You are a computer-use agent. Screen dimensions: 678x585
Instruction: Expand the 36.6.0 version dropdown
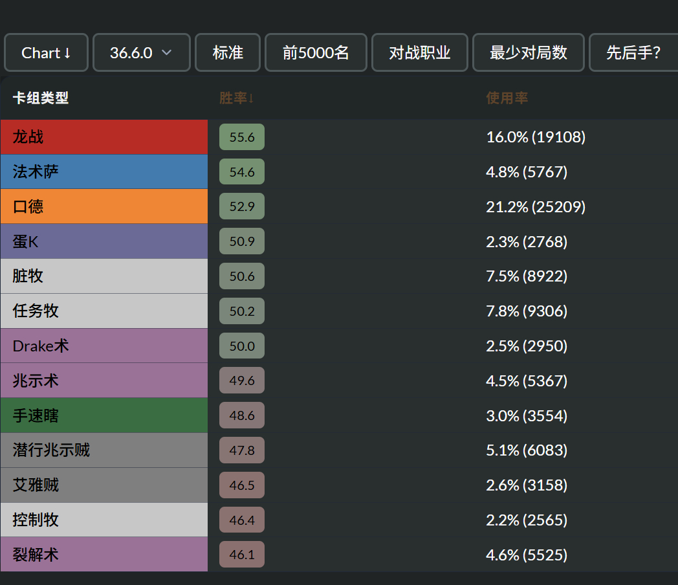[142, 53]
